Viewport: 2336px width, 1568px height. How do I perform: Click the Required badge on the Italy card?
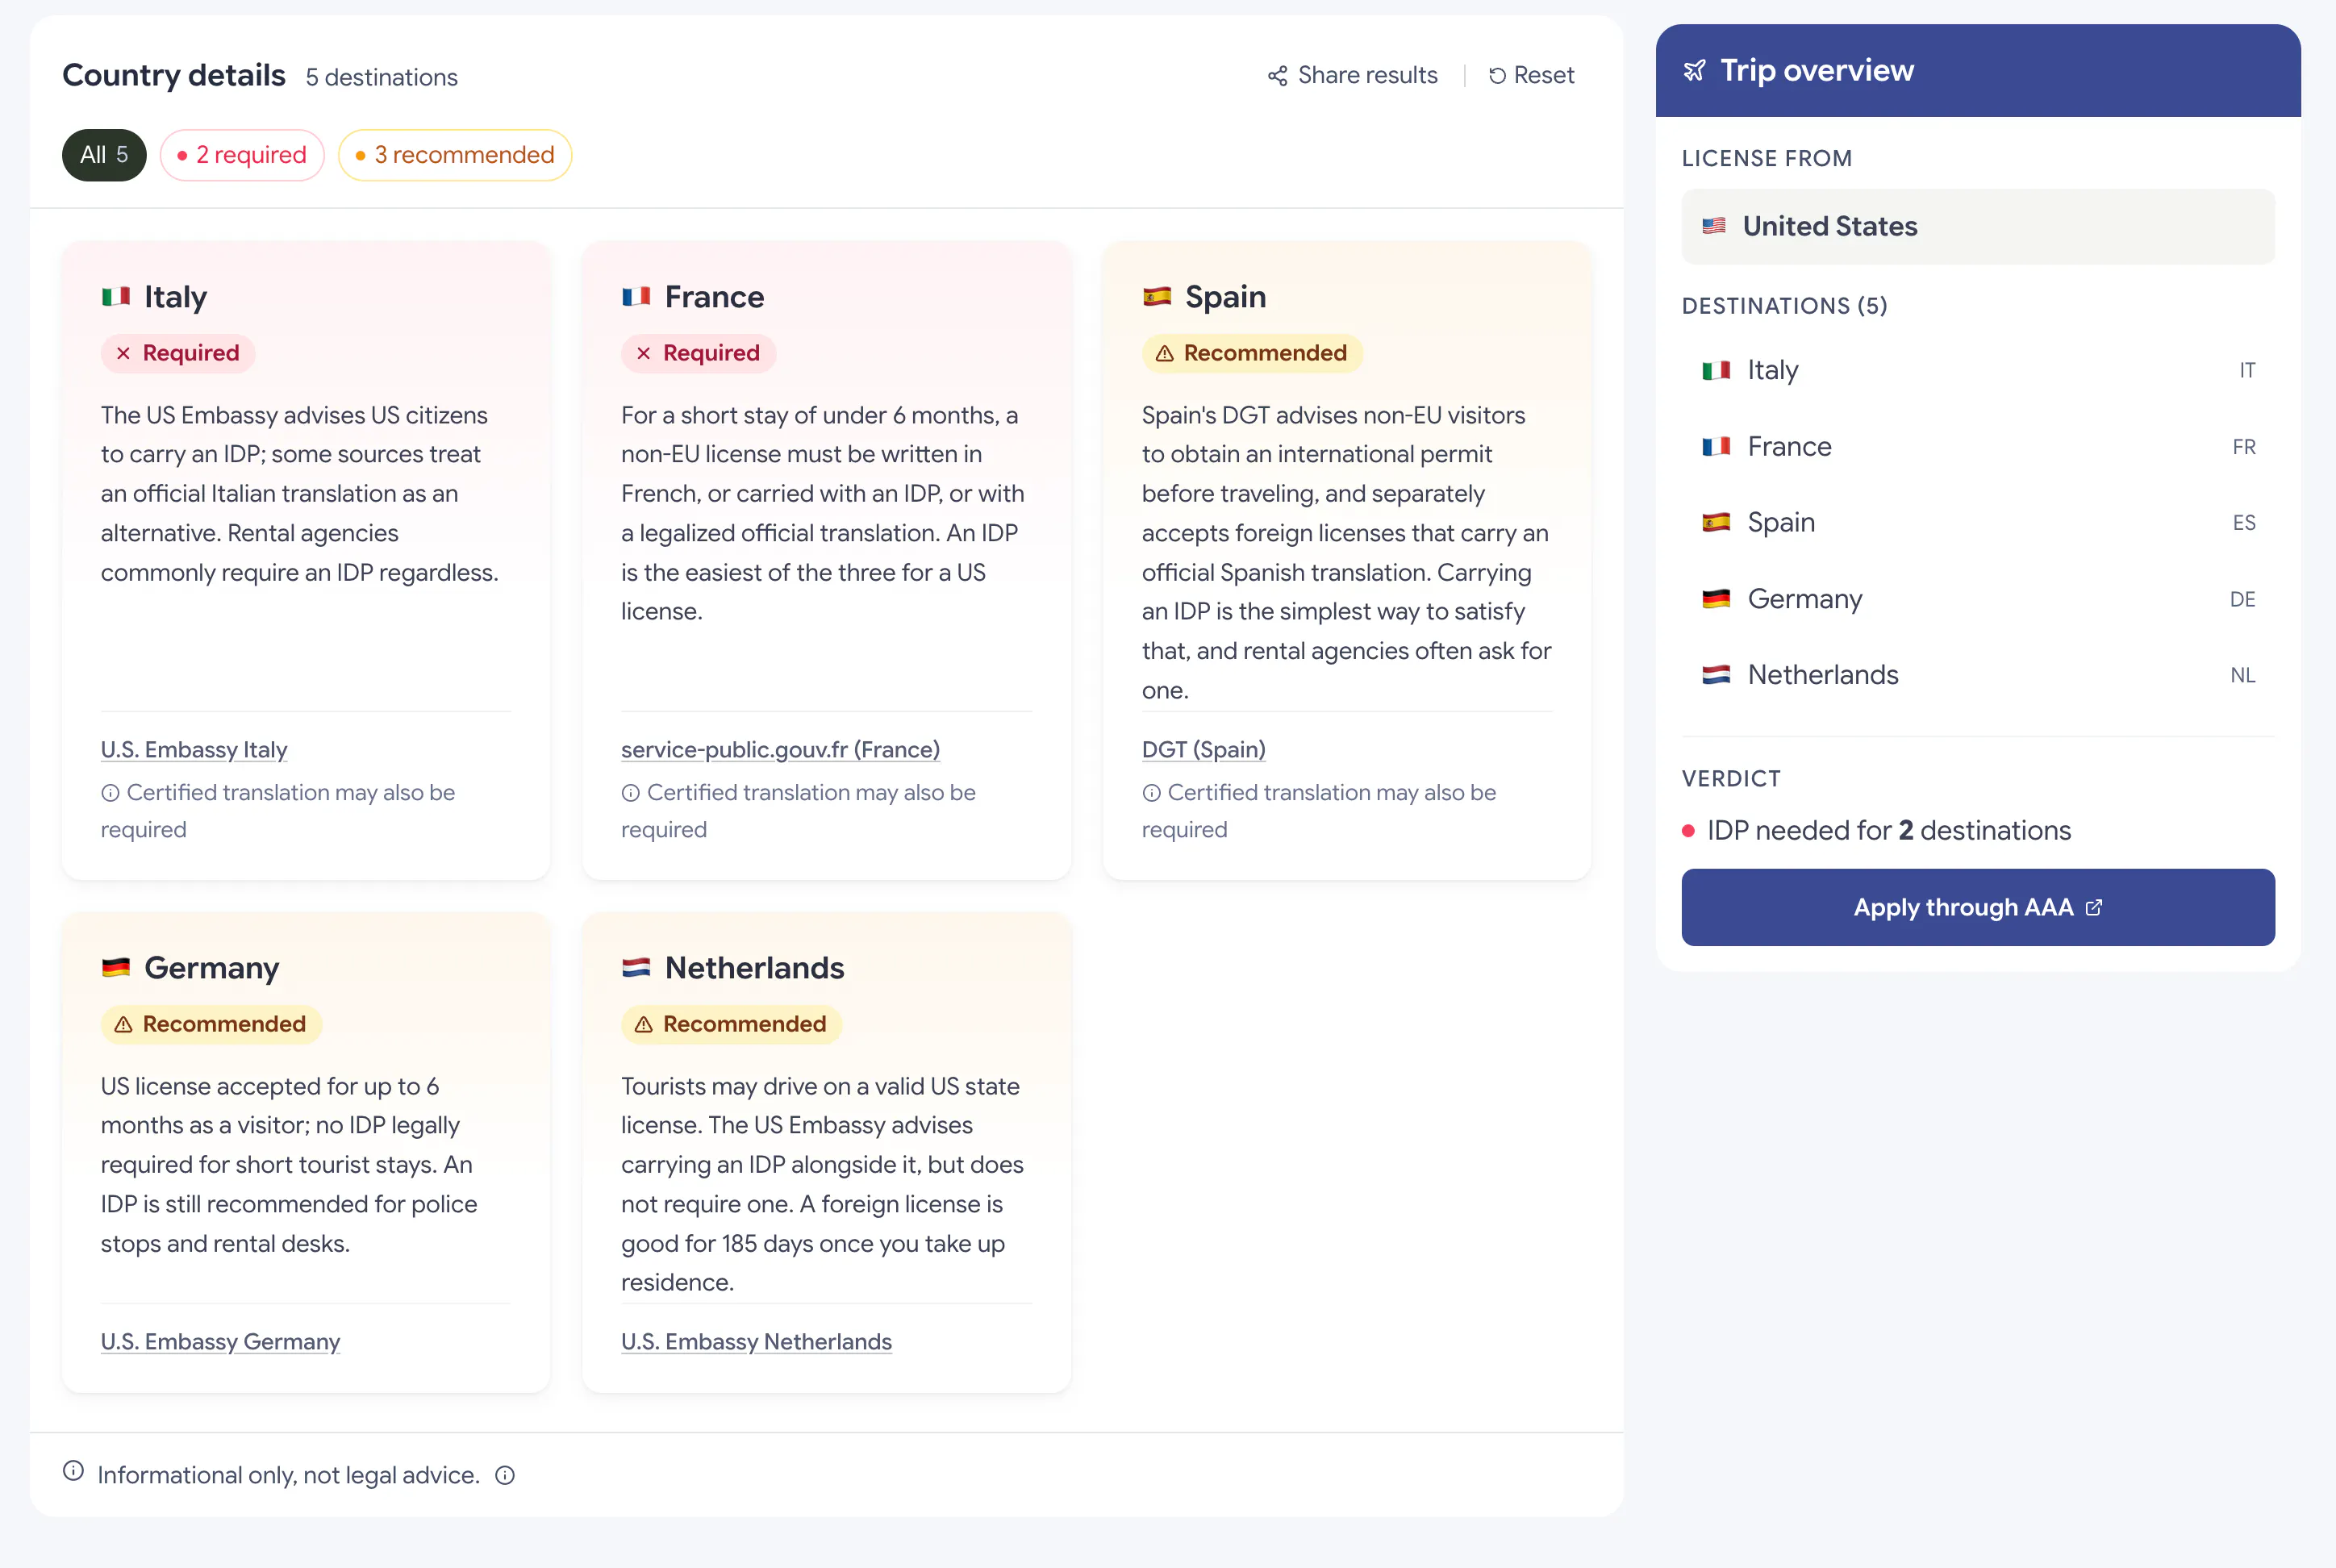pos(178,354)
